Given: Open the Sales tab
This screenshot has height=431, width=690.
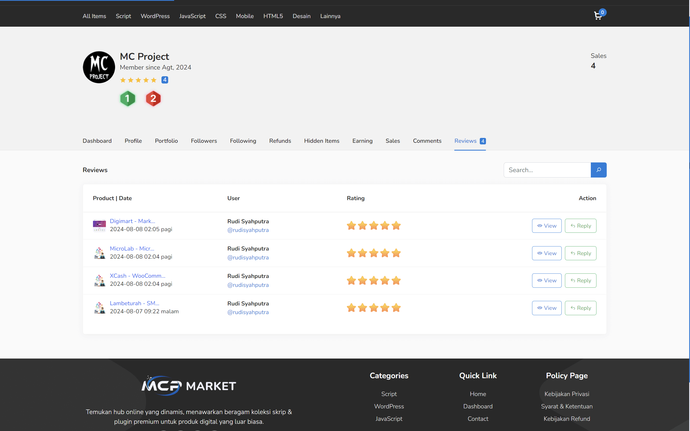Looking at the screenshot, I should point(393,141).
